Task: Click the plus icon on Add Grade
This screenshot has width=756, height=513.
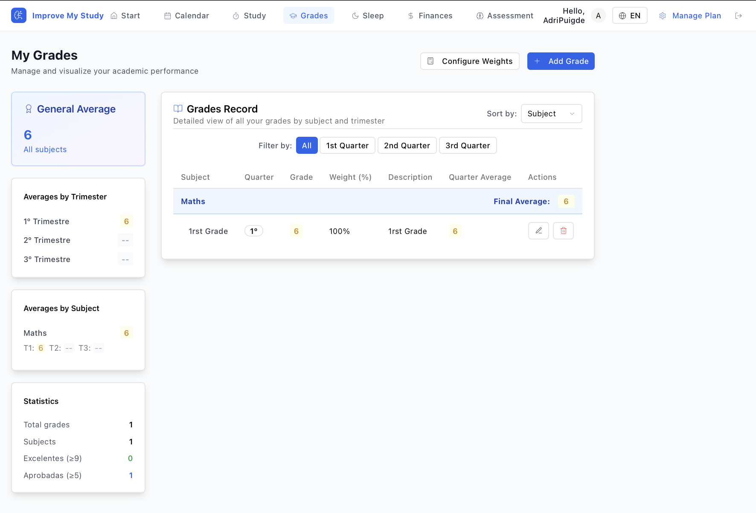Action: pos(537,61)
